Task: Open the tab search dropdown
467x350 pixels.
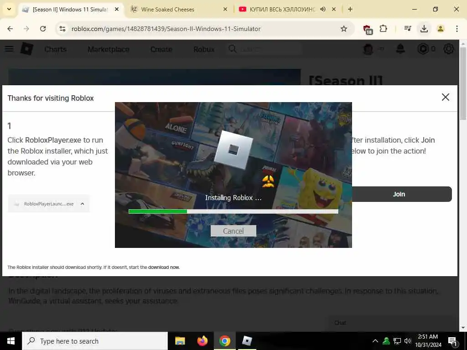Action: [9, 9]
